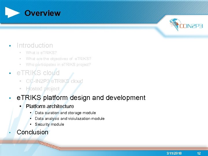Screen dimensions: 208x156
Task: Click the date '3/15/2018' in footer
Action: click(x=174, y=153)
